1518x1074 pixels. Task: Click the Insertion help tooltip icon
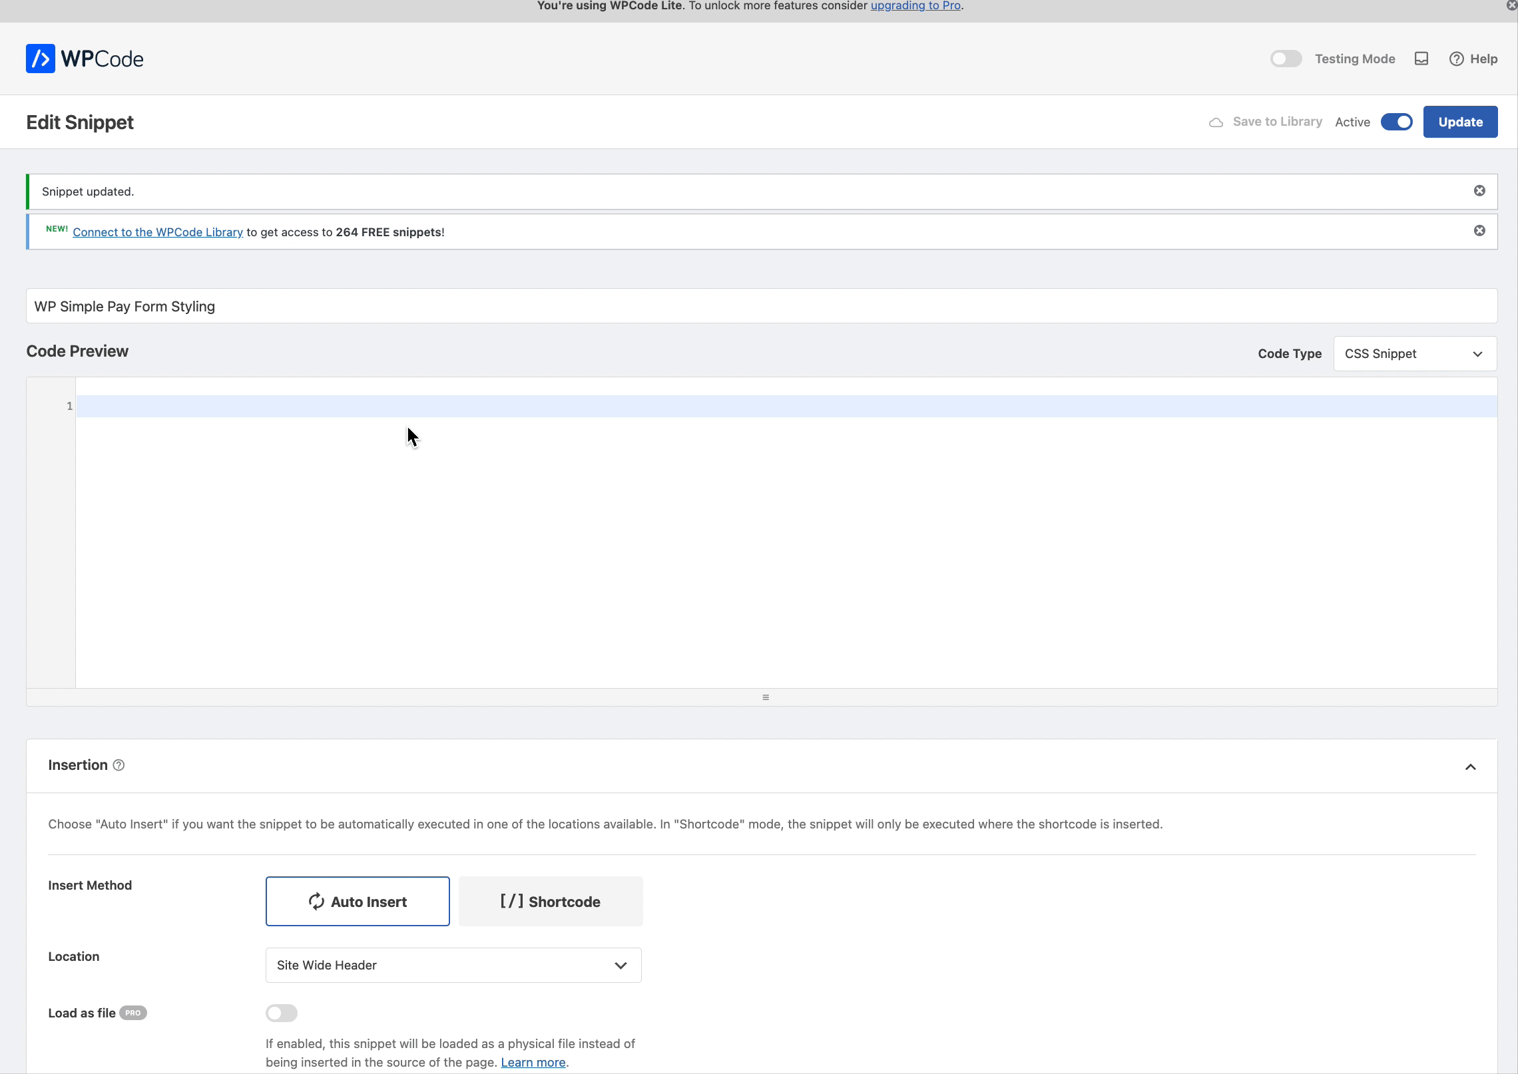tap(119, 765)
